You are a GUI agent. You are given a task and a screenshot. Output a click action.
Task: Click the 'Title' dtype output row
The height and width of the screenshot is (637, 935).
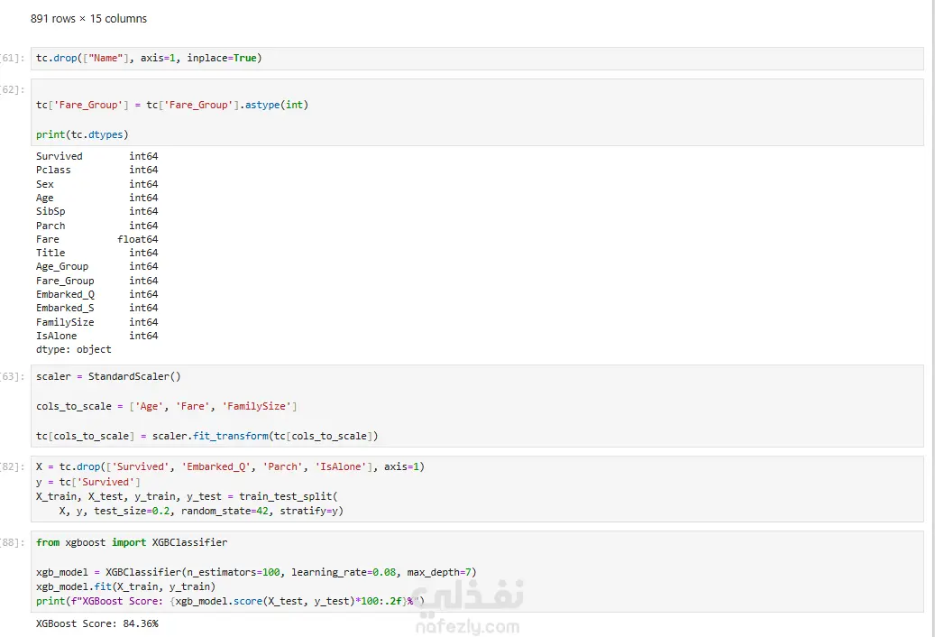pos(97,253)
